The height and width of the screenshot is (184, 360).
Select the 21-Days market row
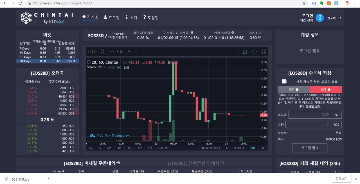[47, 57]
